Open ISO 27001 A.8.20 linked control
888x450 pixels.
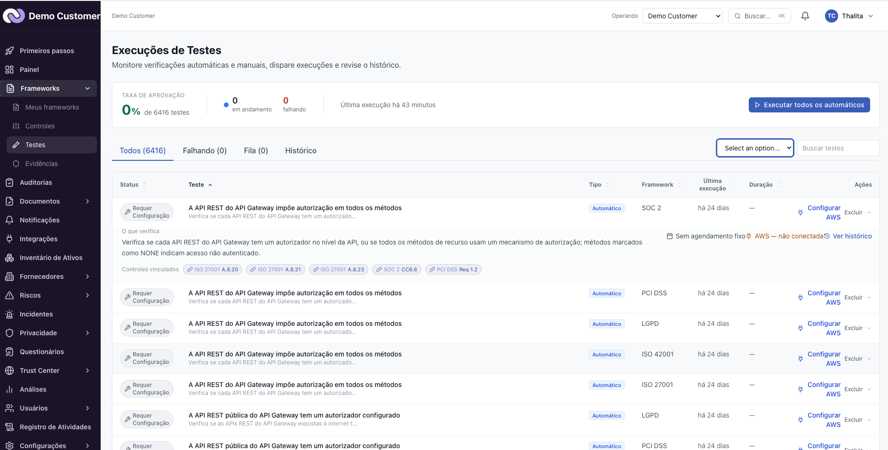[x=213, y=269]
